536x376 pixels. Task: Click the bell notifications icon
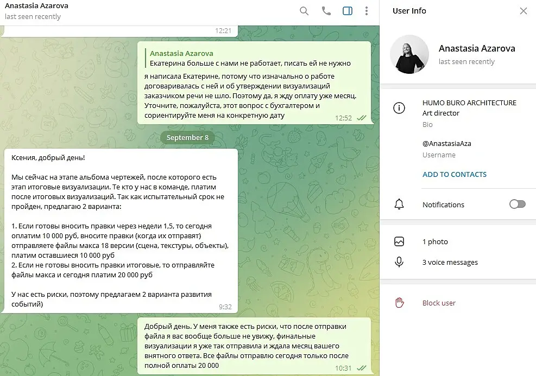click(x=399, y=204)
